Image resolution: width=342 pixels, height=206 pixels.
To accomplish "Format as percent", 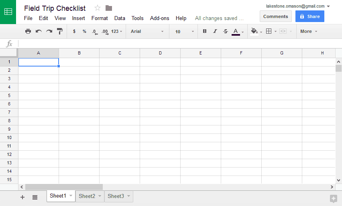I will (x=84, y=31).
